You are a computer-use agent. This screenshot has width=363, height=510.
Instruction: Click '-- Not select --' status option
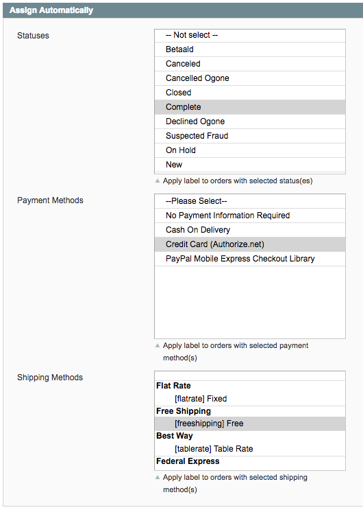coord(250,35)
